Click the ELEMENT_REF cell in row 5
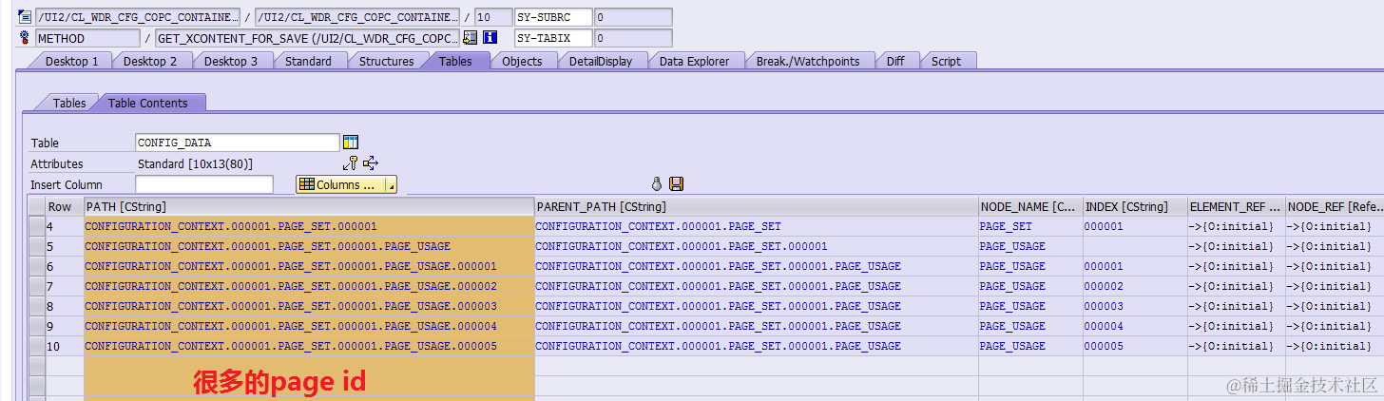Viewport: 1384px width, 401px height. 1236,246
